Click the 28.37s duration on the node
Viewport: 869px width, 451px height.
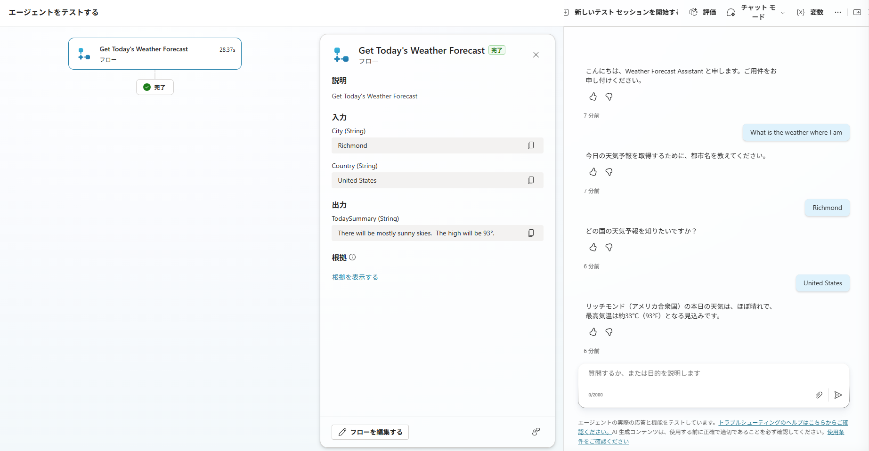227,49
